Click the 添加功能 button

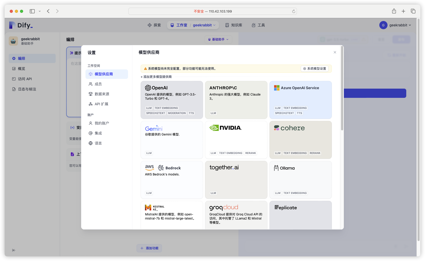[x=149, y=248]
